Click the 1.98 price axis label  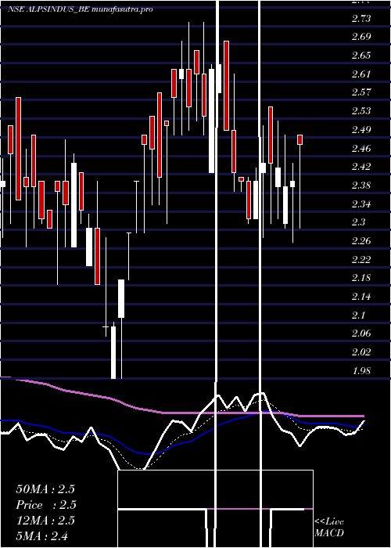click(361, 370)
